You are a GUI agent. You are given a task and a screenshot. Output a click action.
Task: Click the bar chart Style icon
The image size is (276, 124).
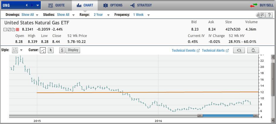tap(15, 50)
